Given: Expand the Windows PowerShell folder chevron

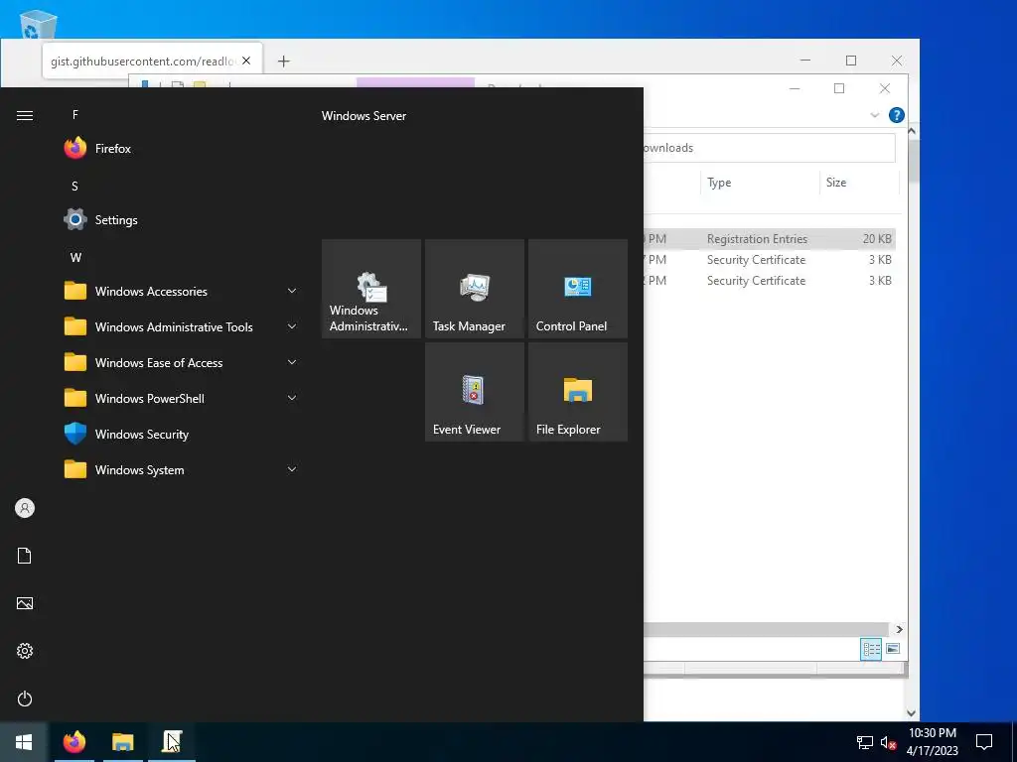Looking at the screenshot, I should click(292, 398).
